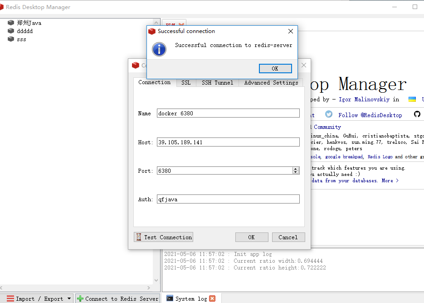Maximize the Redis Desktop Manager window
The image size is (424, 303).
(415, 7)
